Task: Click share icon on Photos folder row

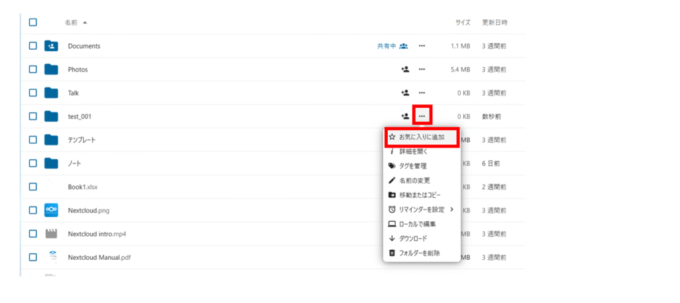Action: [x=404, y=69]
